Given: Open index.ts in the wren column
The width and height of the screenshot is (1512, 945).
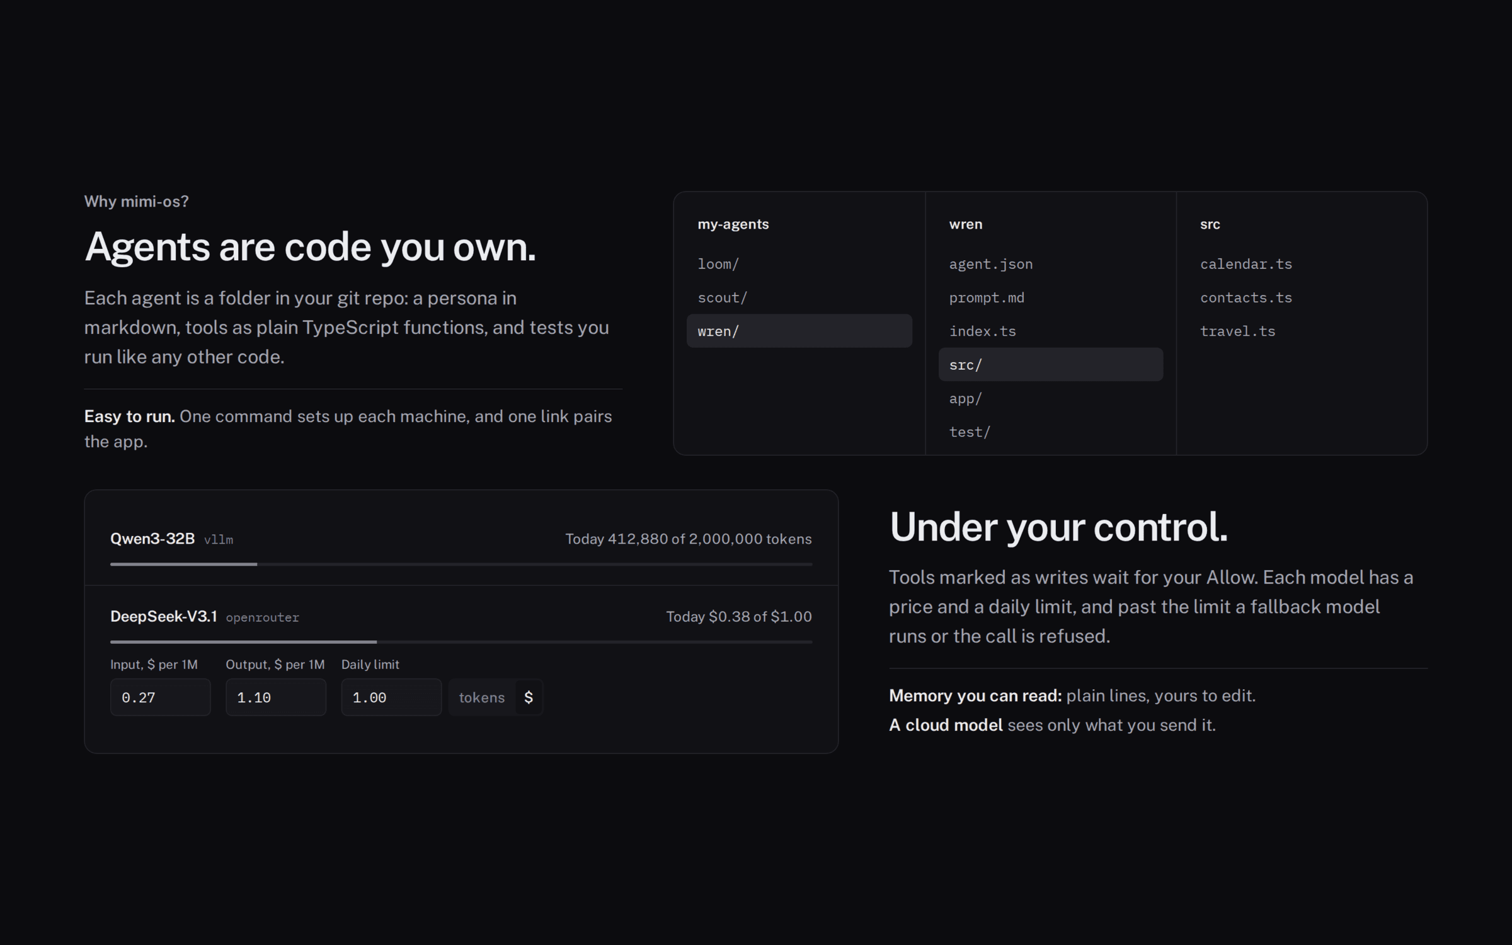Looking at the screenshot, I should (1050, 331).
